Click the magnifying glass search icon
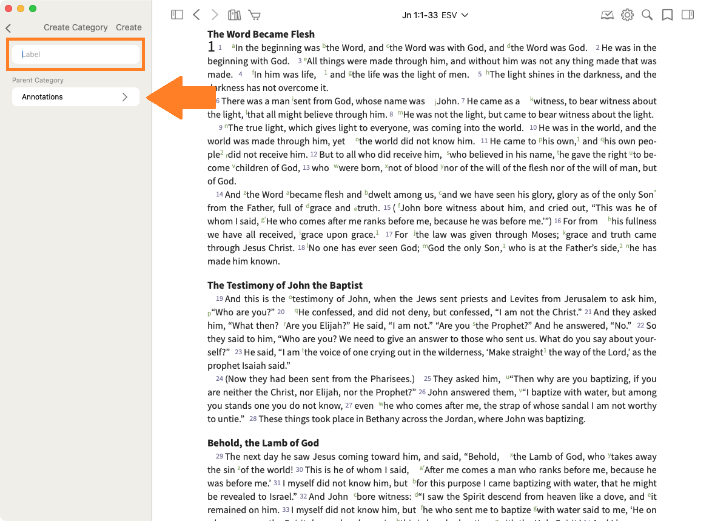712x521 pixels. pyautogui.click(x=647, y=15)
